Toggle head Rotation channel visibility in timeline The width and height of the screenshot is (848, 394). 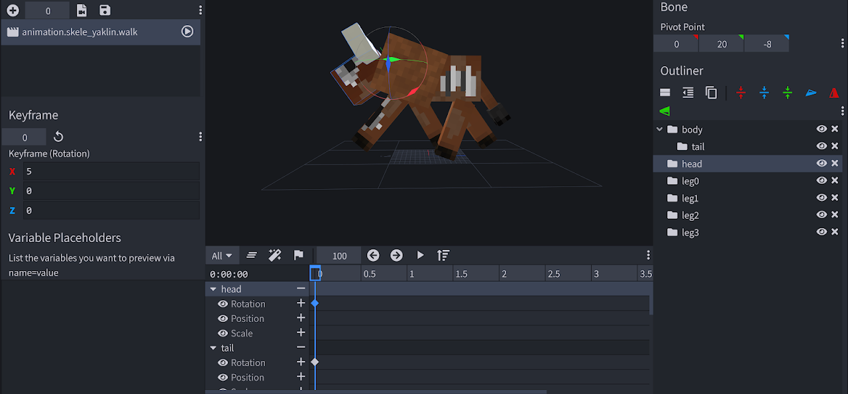[223, 304]
